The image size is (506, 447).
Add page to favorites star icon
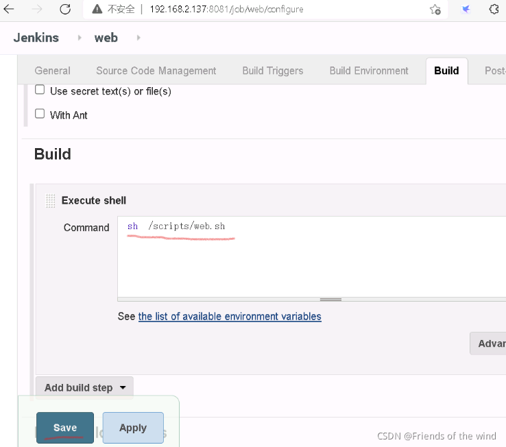[435, 10]
